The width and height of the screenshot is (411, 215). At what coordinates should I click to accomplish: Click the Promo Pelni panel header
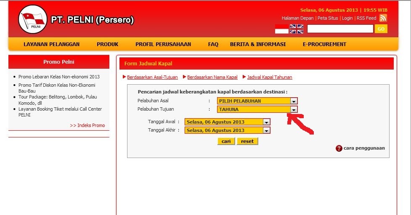tap(59, 62)
